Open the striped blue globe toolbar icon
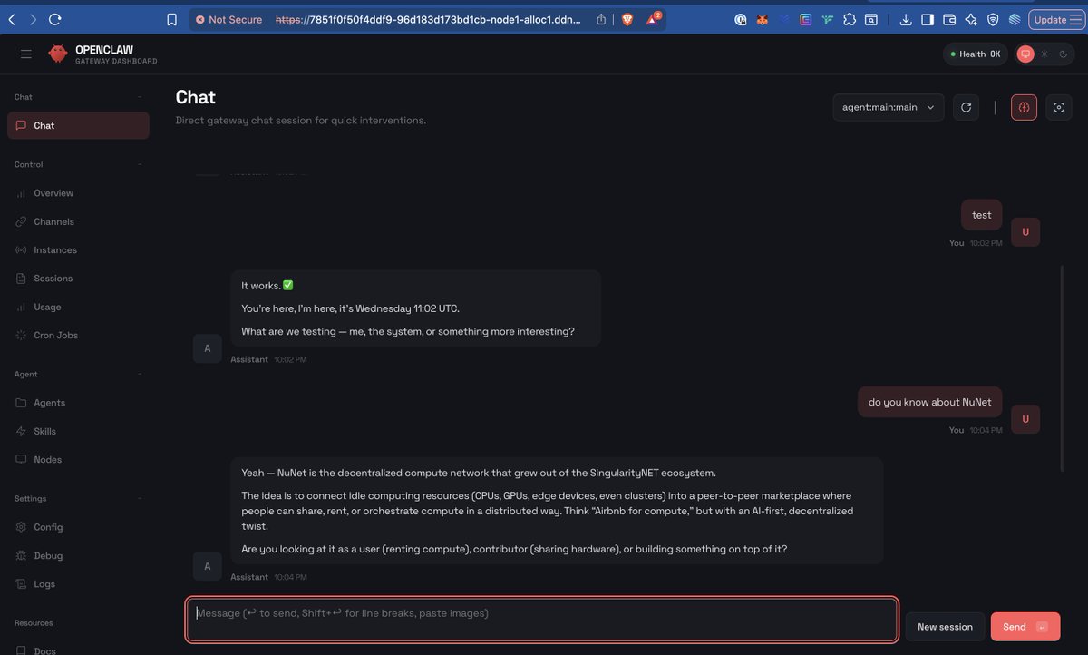1088x655 pixels. tap(1015, 19)
